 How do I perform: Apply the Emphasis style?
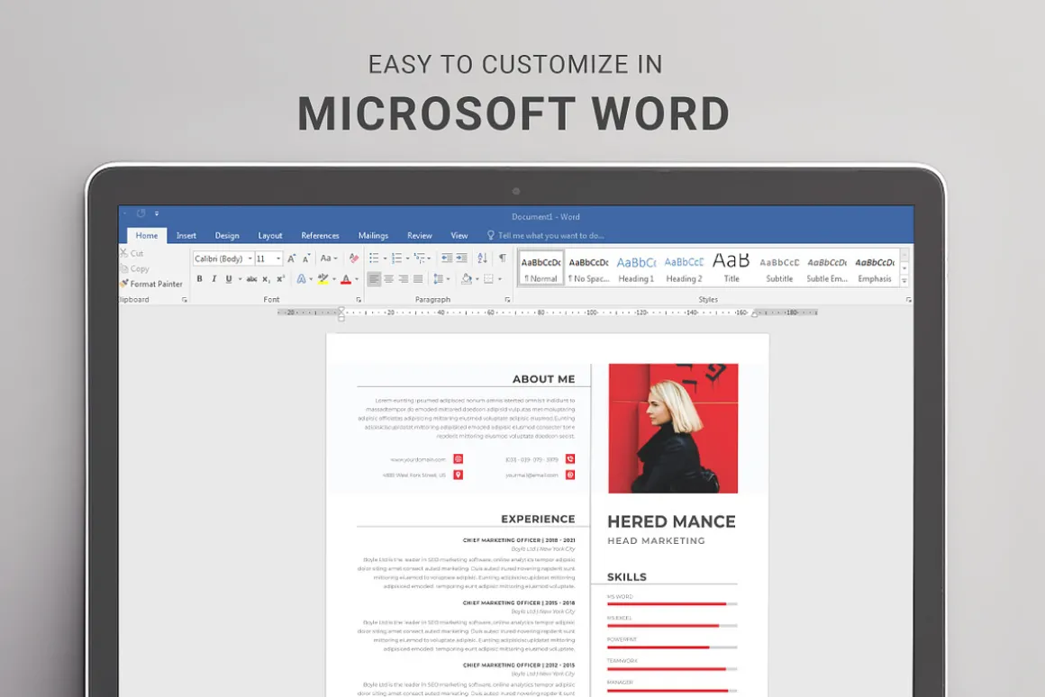pyautogui.click(x=875, y=268)
